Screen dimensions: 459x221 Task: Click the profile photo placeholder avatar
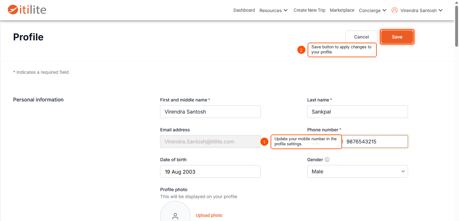click(x=175, y=211)
